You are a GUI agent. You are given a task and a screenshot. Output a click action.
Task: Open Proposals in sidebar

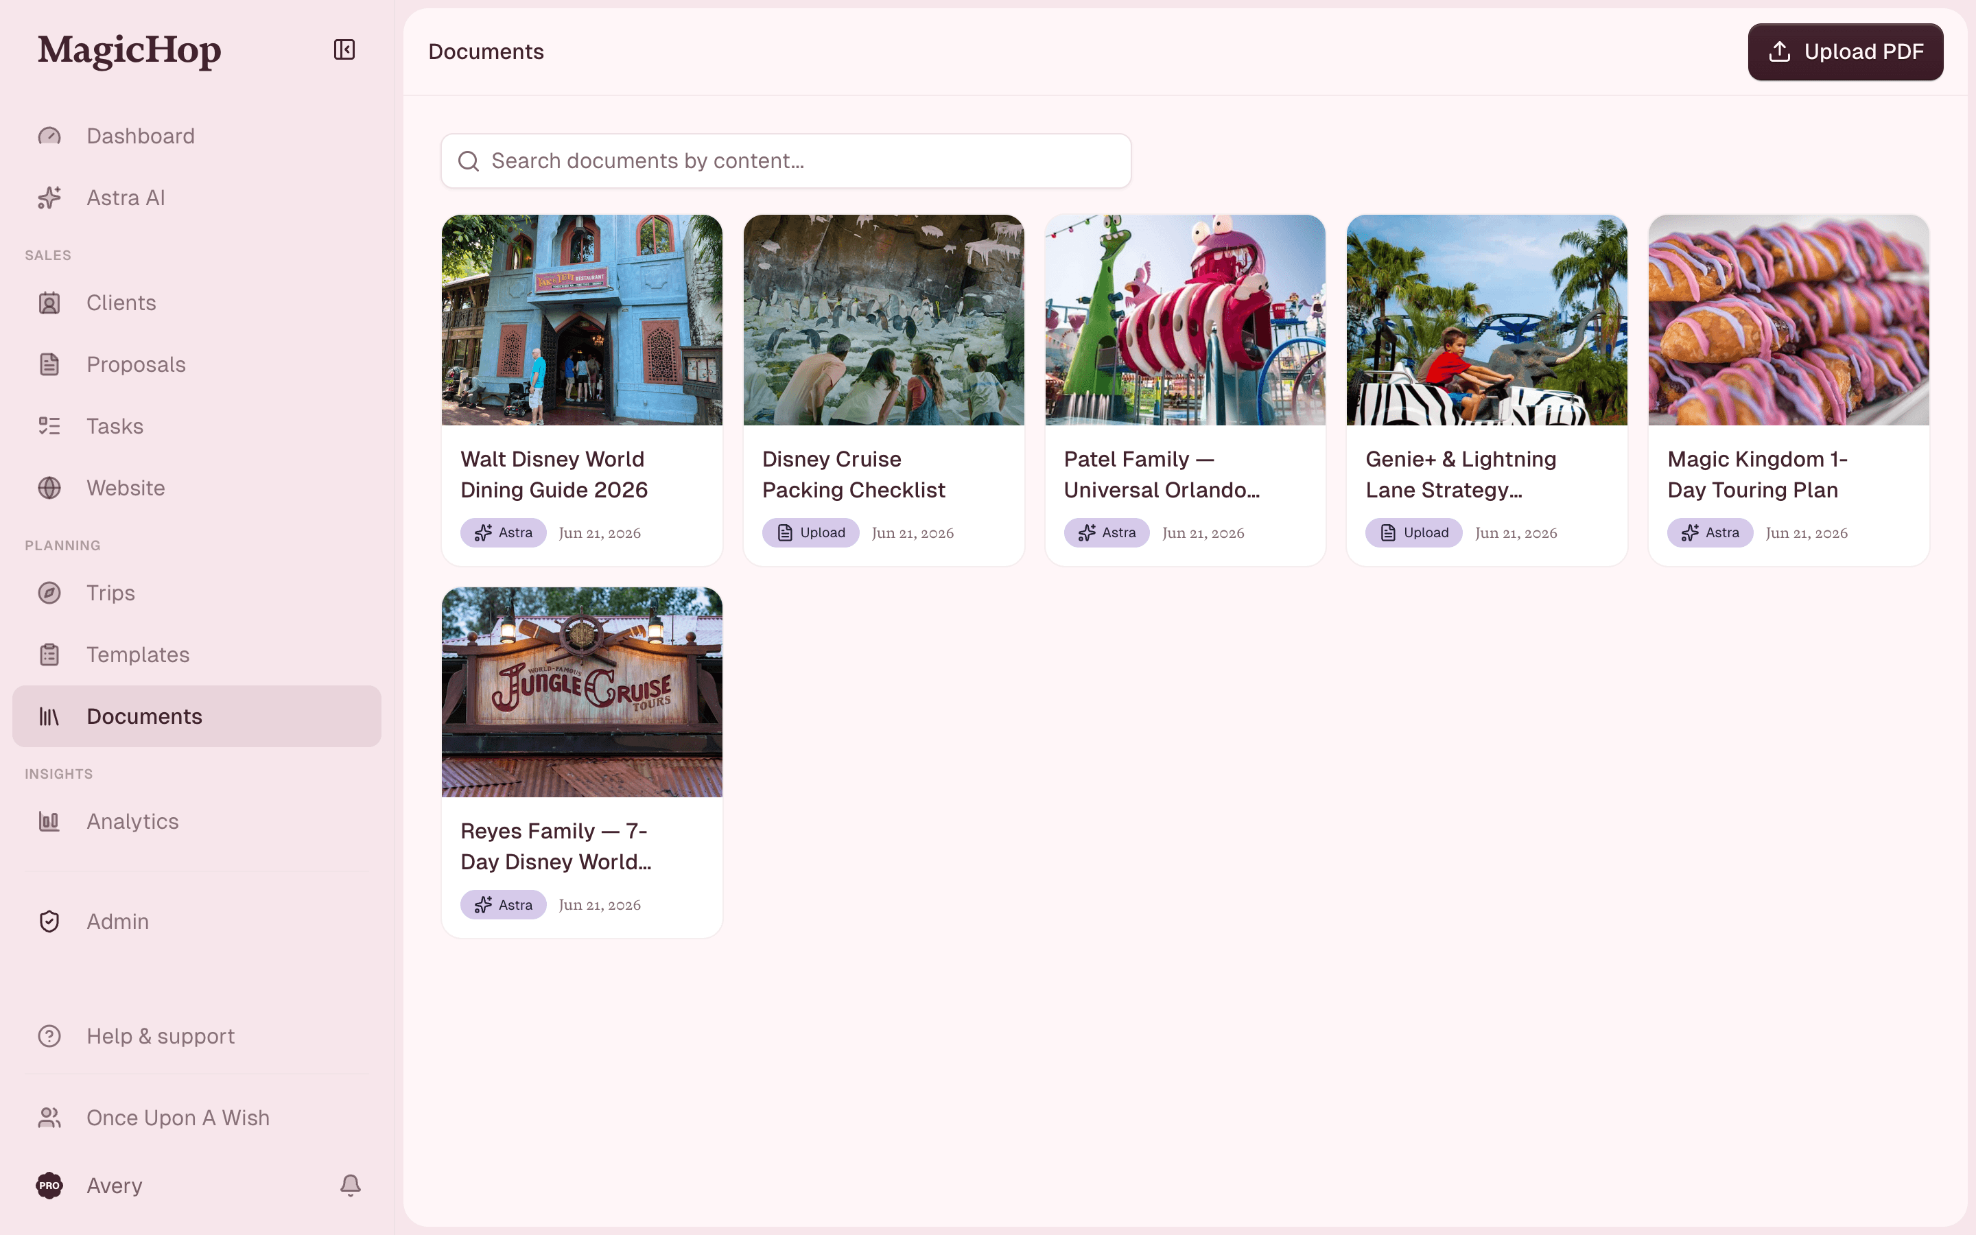(197, 364)
